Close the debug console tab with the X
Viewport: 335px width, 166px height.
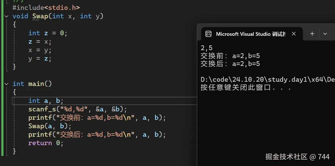tap(294, 34)
